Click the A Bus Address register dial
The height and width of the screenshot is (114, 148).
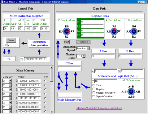point(114,31)
